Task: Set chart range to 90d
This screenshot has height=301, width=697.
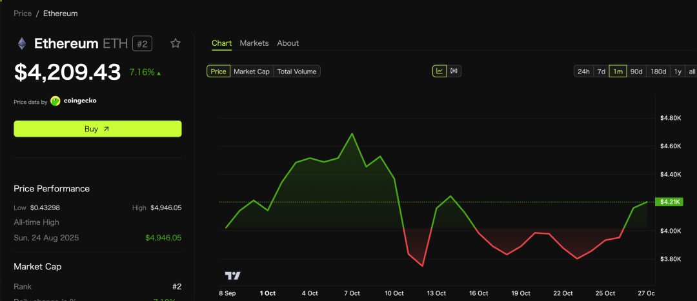Action: click(x=636, y=72)
